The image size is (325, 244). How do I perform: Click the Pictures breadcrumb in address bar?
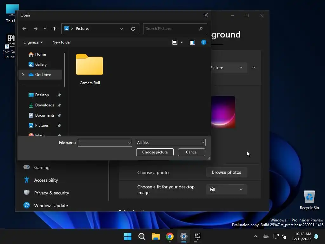click(x=83, y=29)
